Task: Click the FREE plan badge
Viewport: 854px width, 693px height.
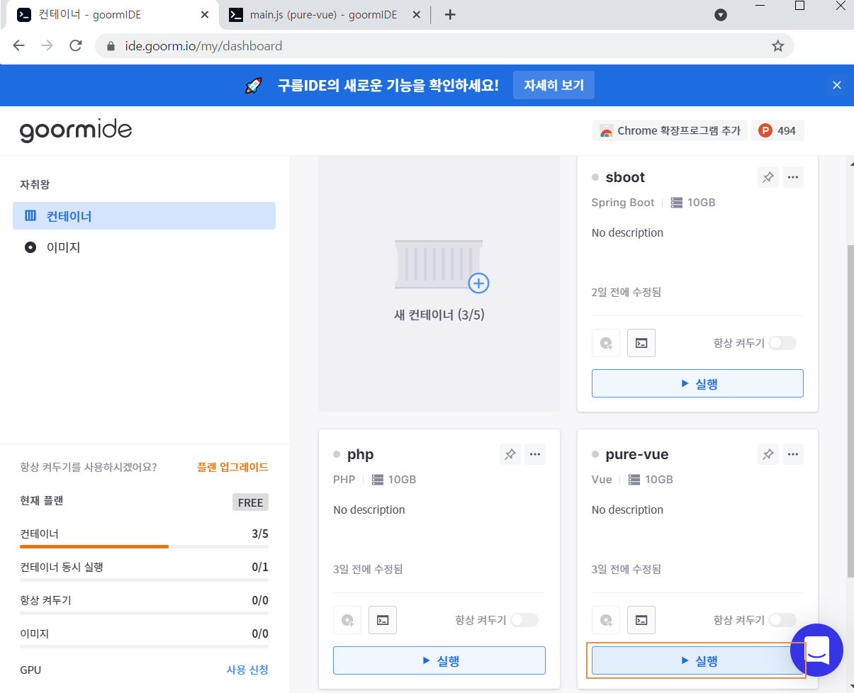Action: click(x=250, y=502)
